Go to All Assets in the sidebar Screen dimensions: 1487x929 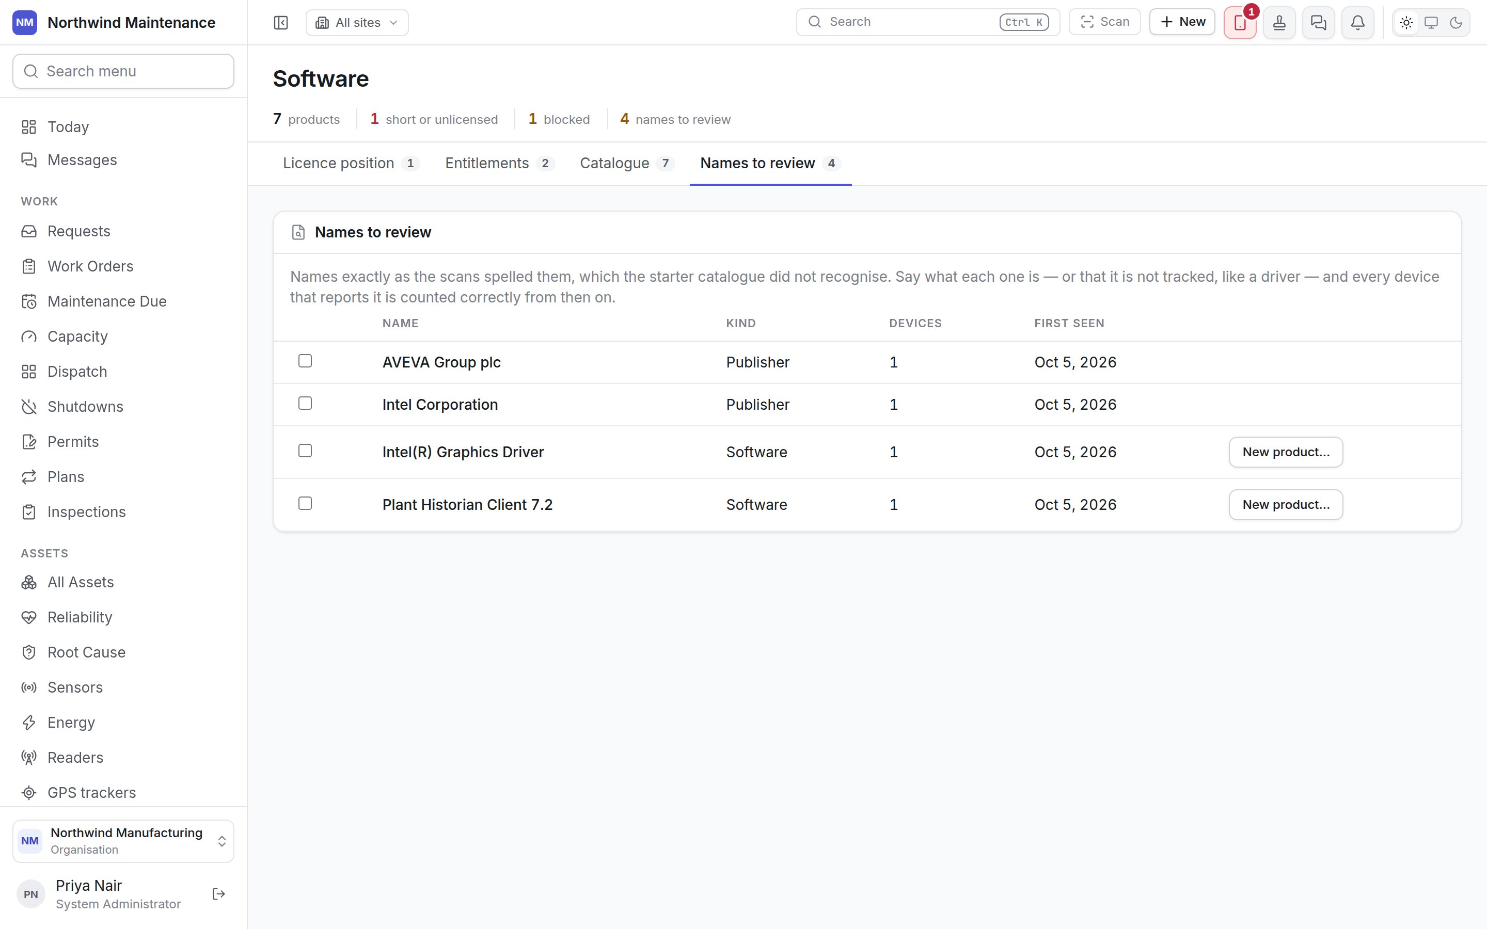point(123,583)
